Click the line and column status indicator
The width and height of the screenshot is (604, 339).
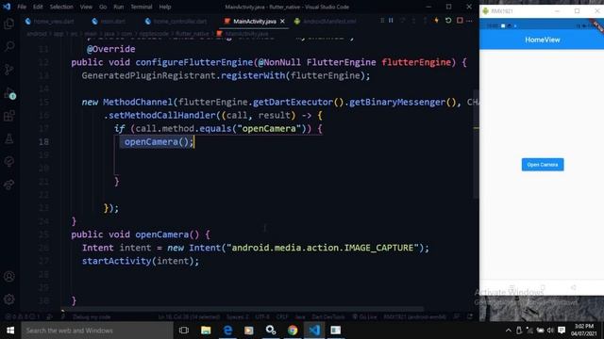point(189,317)
